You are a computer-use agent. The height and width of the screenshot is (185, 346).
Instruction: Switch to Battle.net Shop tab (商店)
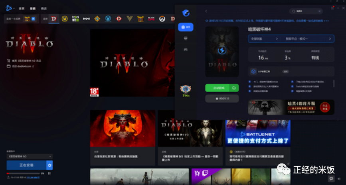[x=44, y=8]
